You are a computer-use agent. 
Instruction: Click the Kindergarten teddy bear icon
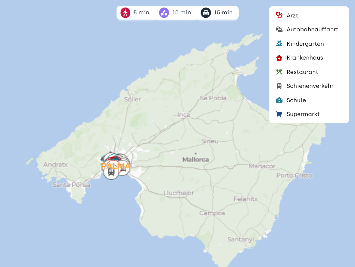click(279, 44)
